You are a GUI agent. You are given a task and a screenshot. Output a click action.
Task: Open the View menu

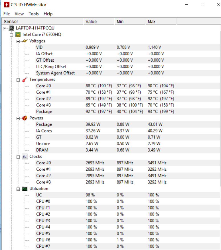coord(19,14)
